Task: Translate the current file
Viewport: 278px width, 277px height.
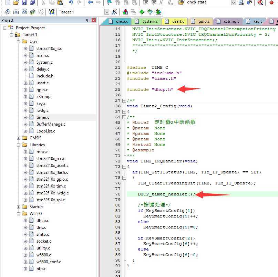Action: 8,12
